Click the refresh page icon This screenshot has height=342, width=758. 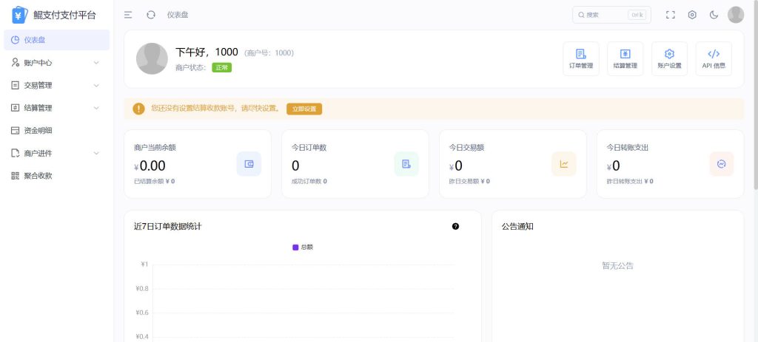coord(151,15)
